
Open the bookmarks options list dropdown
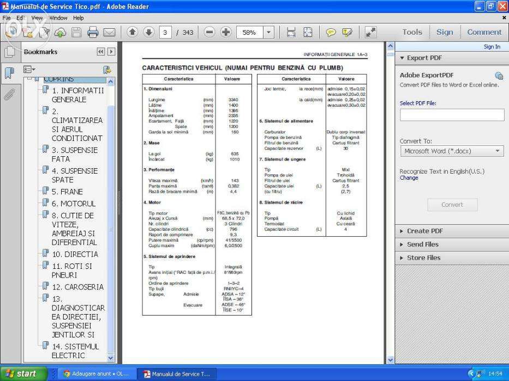coord(29,69)
